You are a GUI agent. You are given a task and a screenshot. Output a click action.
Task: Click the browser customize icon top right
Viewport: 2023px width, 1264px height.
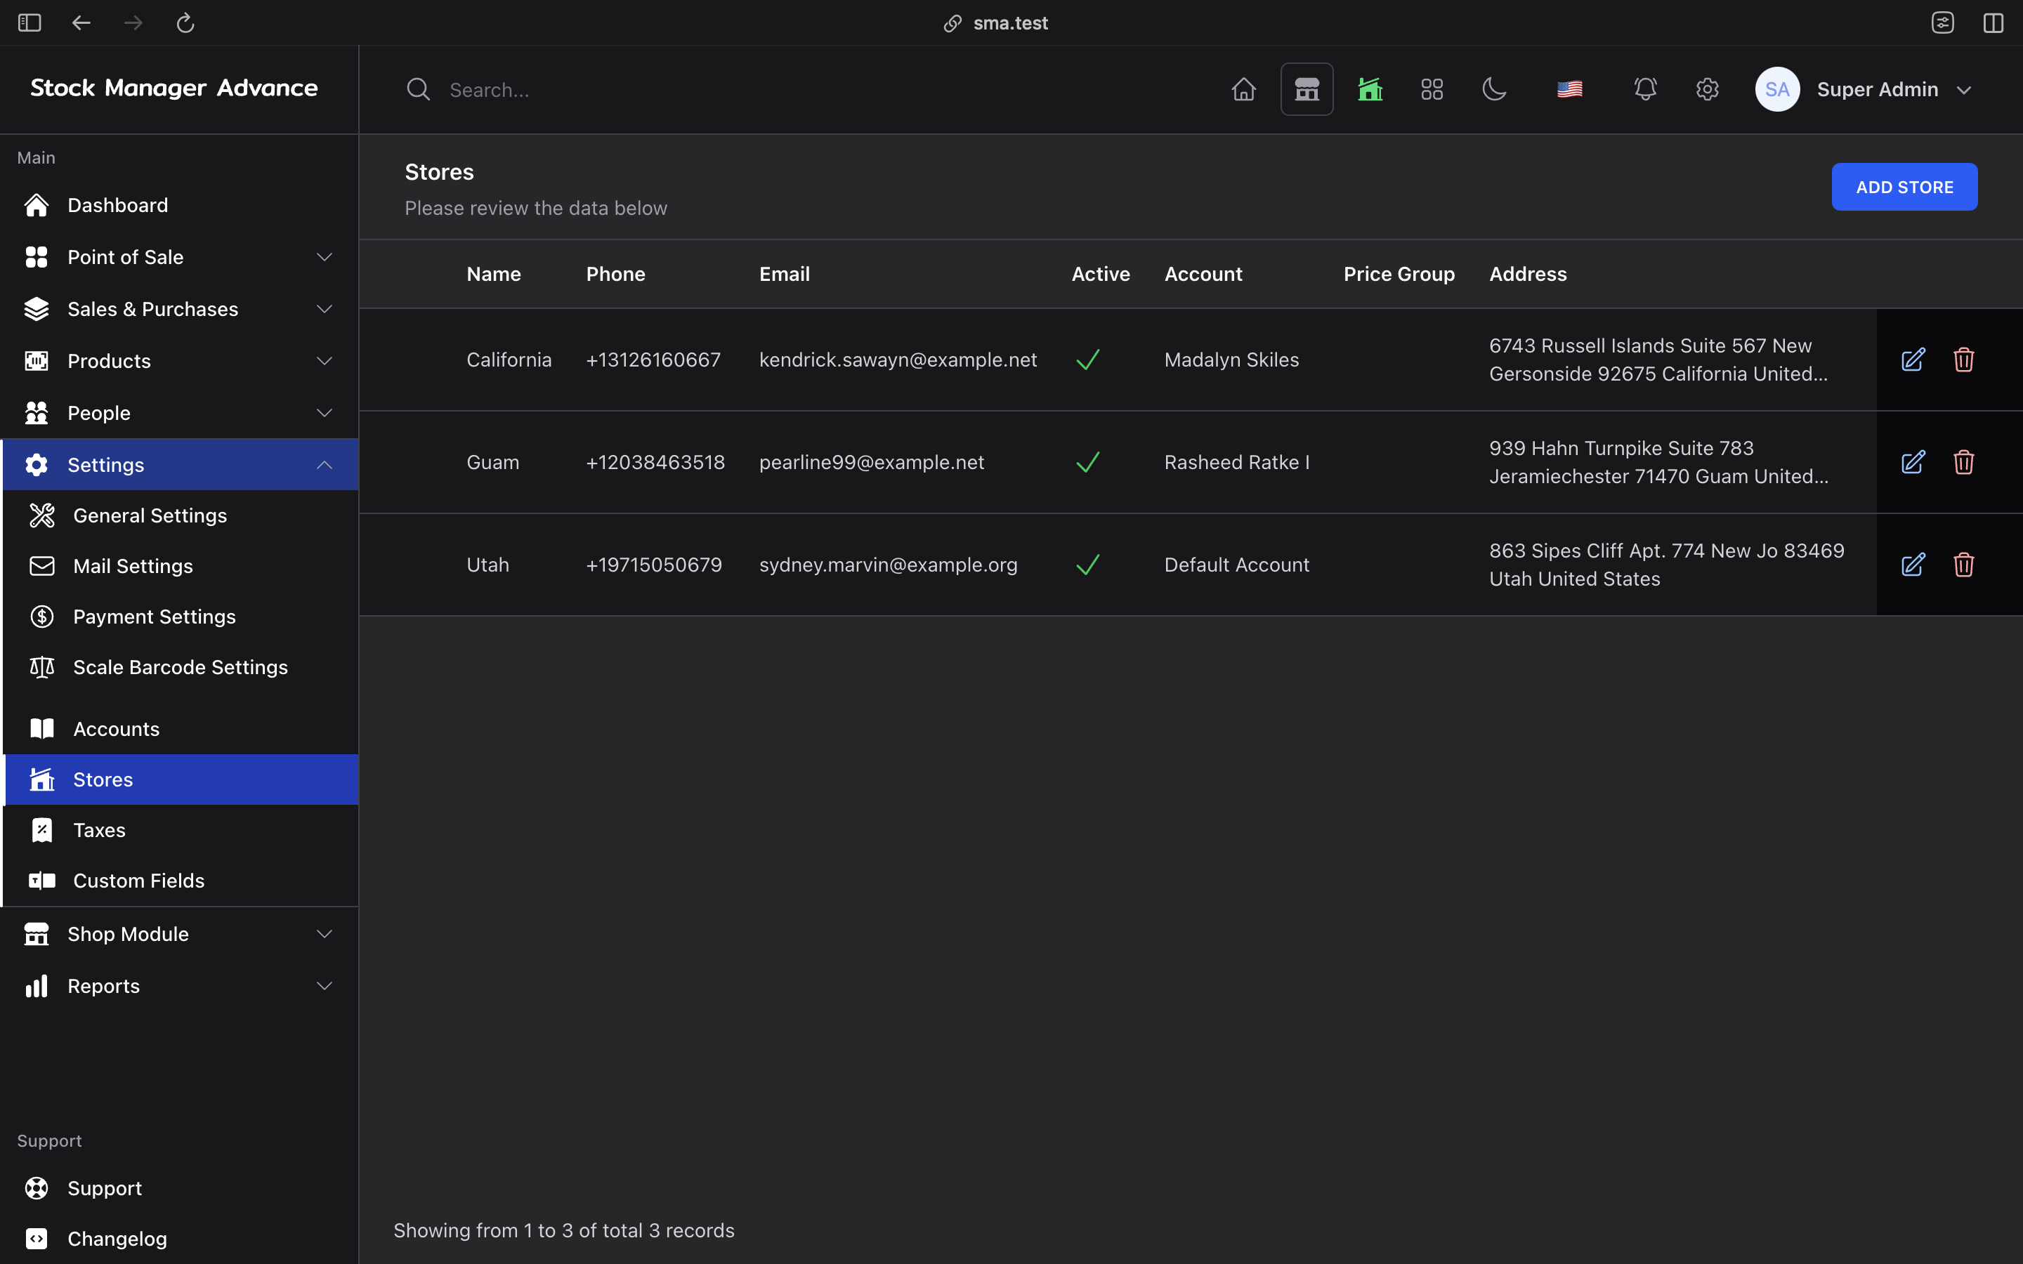tap(1943, 22)
